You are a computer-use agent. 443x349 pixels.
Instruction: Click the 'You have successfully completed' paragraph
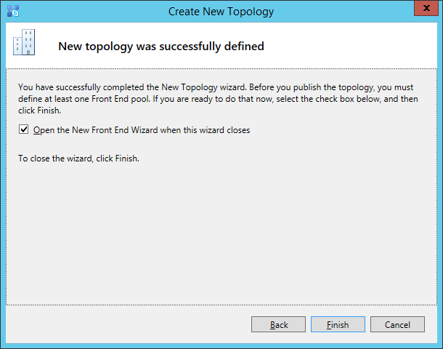click(x=218, y=99)
